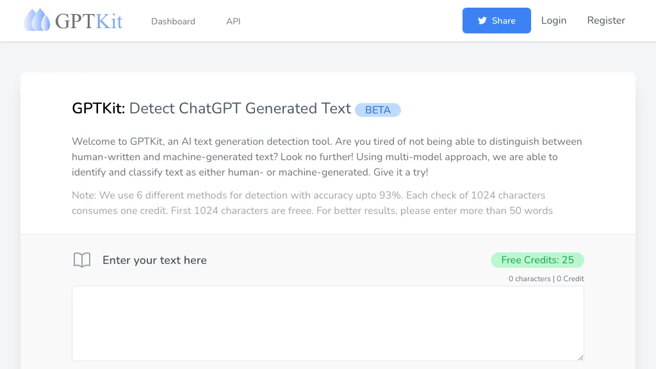Click the accuracy note text
The height and width of the screenshot is (369, 656).
(308, 202)
